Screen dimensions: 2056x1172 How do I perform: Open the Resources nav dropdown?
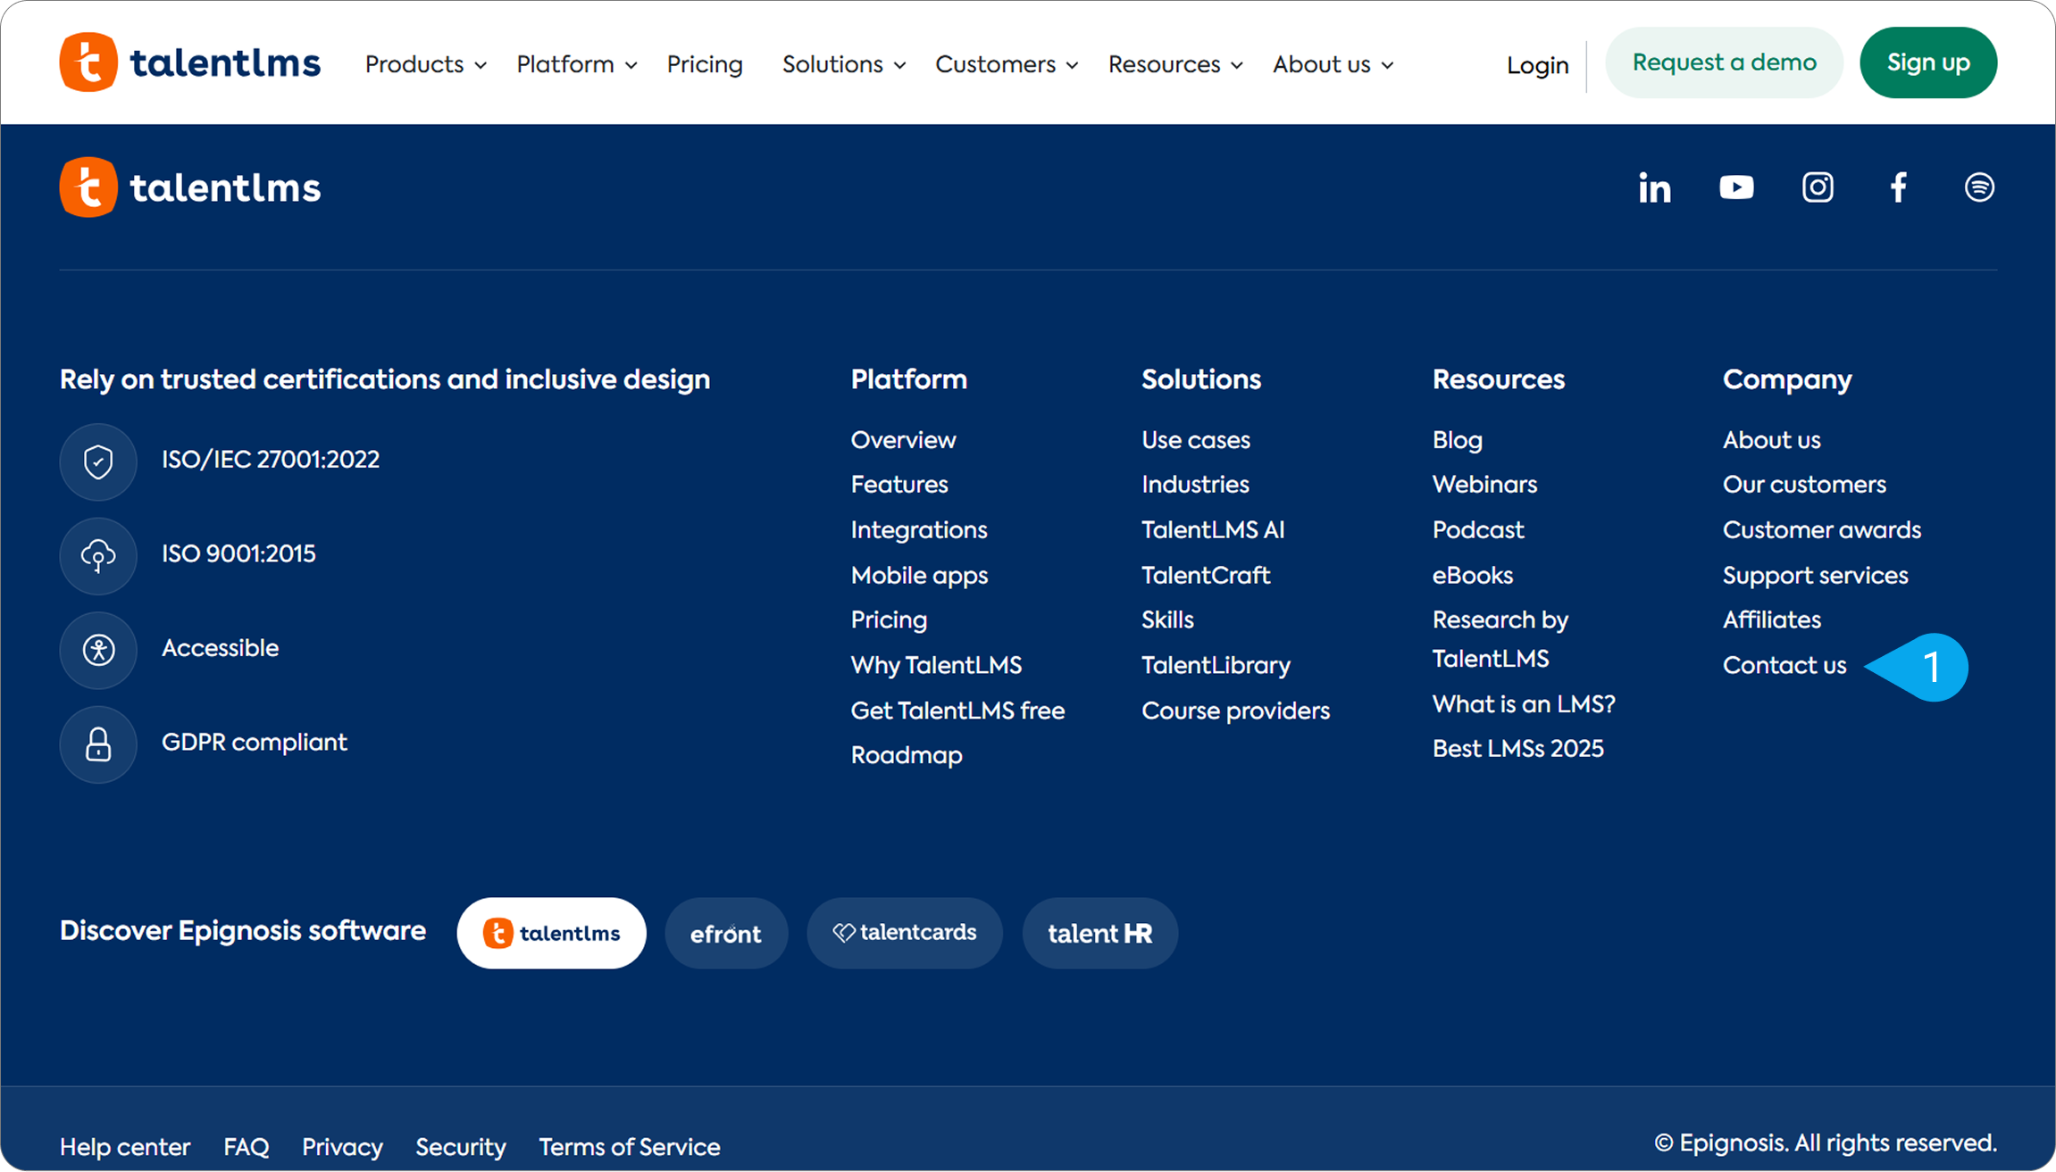[1174, 64]
